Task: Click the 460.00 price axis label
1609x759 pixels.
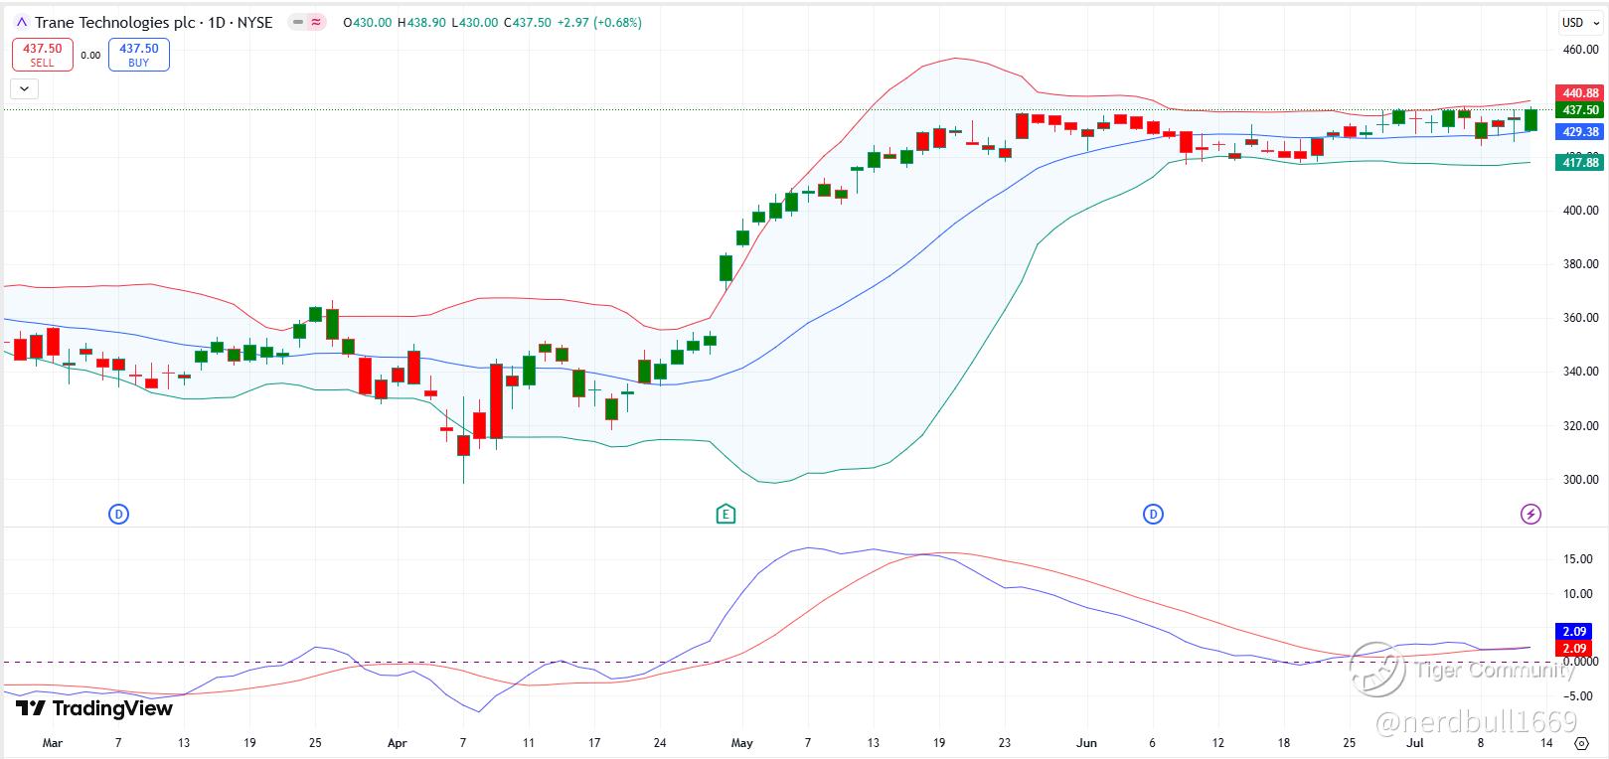Action: pyautogui.click(x=1580, y=50)
